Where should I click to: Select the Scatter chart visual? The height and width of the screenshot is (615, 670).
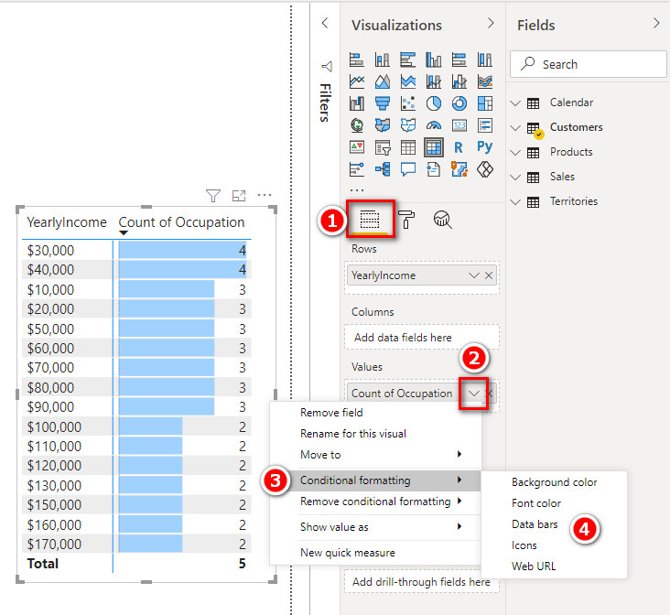pyautogui.click(x=408, y=103)
